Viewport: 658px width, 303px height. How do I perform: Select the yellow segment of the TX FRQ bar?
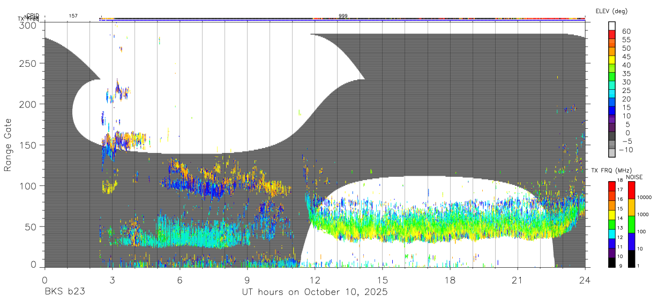(x=612, y=215)
